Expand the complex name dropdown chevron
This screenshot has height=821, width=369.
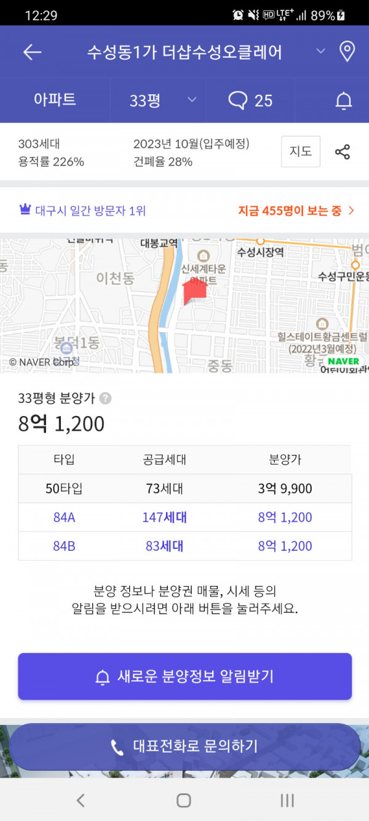tap(321, 51)
